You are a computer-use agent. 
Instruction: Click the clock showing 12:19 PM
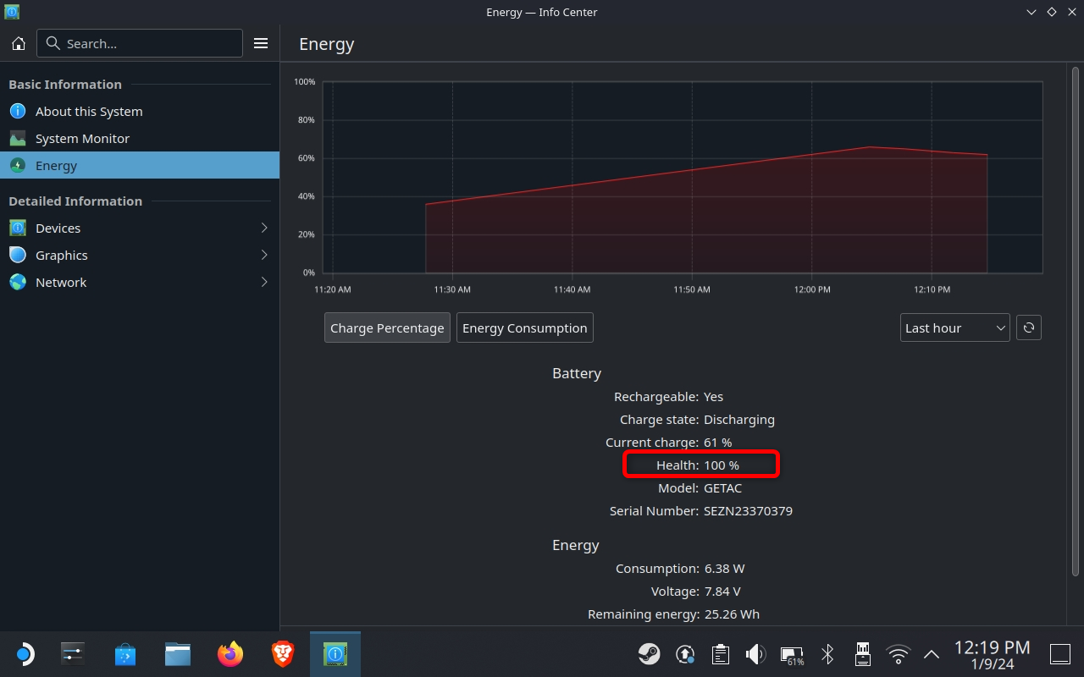tap(992, 653)
